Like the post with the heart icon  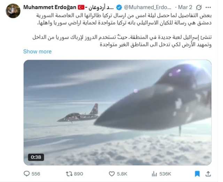coord(111,174)
